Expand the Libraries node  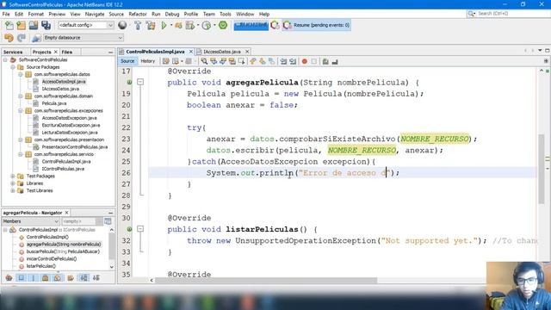click(13, 183)
